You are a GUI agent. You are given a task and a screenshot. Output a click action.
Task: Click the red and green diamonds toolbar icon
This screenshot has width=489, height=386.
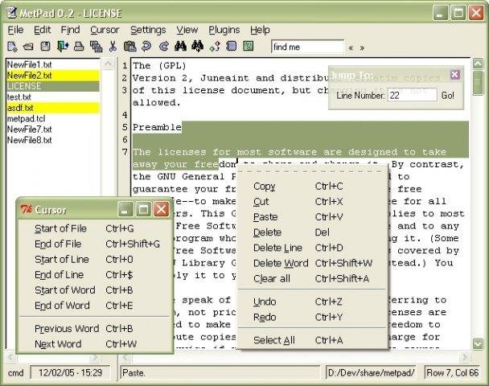click(x=215, y=47)
